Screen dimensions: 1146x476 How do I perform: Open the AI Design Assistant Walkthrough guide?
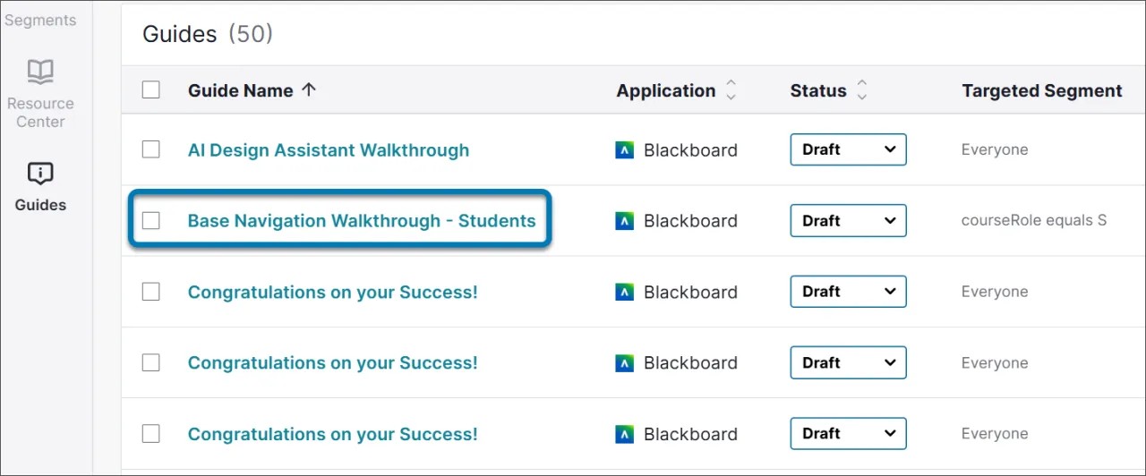click(x=328, y=150)
